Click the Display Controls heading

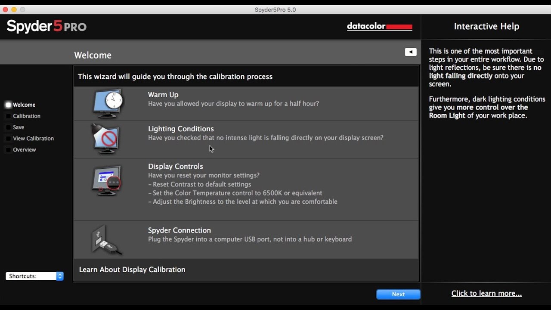[x=176, y=166]
